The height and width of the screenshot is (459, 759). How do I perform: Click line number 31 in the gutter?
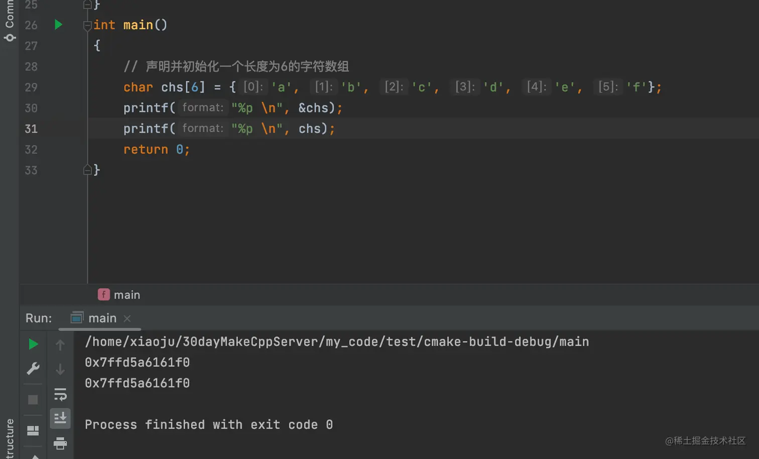point(31,129)
